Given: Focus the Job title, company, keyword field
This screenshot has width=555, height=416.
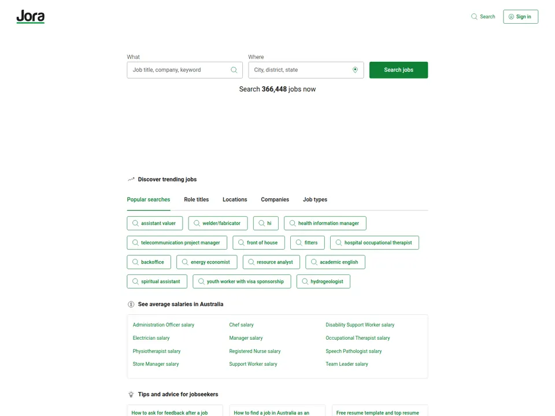Looking at the screenshot, I should (x=185, y=70).
